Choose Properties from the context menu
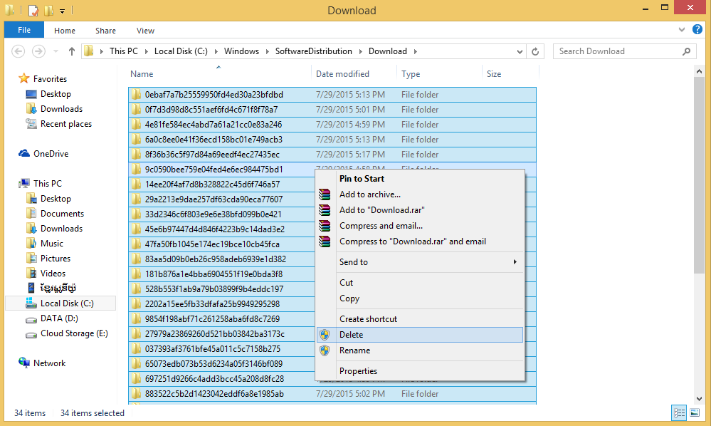Image resolution: width=711 pixels, height=426 pixels. (419, 371)
